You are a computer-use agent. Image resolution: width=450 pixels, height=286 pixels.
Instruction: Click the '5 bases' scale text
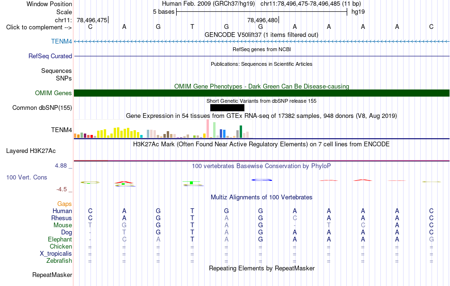click(163, 12)
